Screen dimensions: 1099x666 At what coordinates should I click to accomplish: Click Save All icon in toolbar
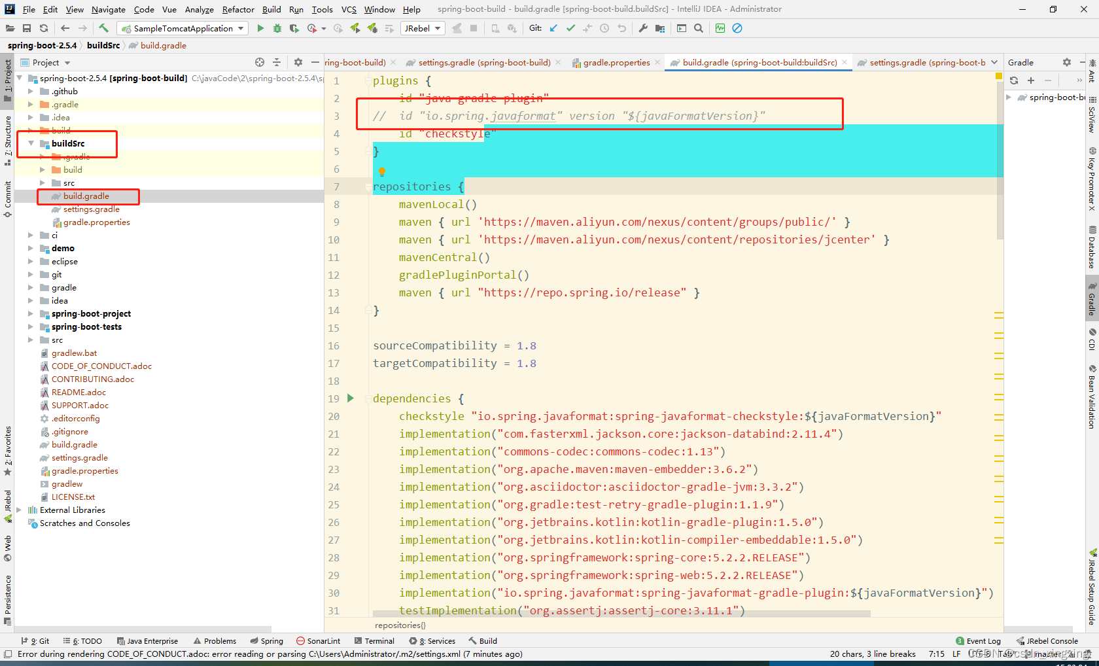pyautogui.click(x=27, y=28)
